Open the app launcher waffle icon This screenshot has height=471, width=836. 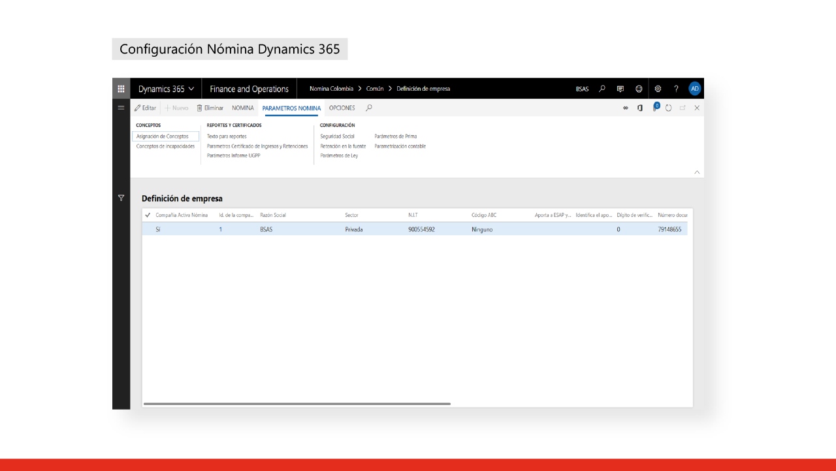[121, 89]
